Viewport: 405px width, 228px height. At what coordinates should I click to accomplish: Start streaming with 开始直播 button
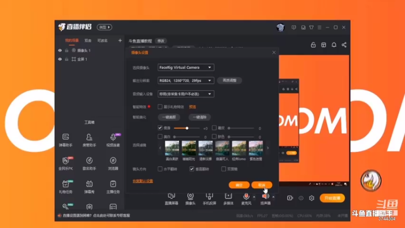(x=332, y=198)
